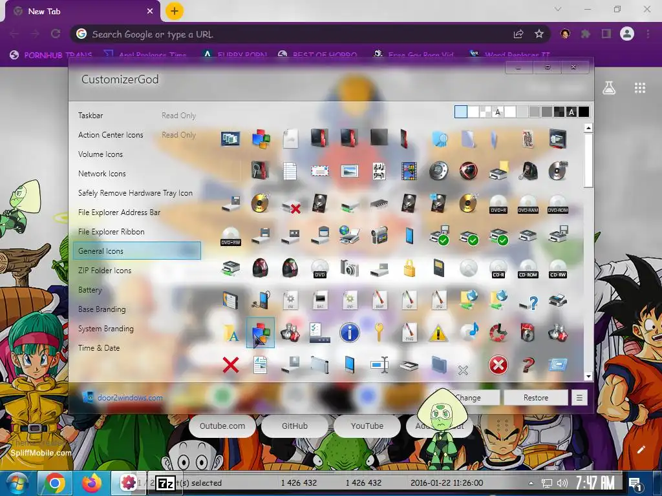Select the checklist tasks icon
662x496 pixels.
(319, 333)
